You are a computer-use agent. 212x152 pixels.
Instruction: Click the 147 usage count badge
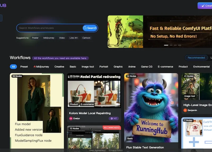pyautogui.click(x=114, y=118)
